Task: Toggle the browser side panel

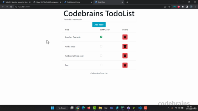Action: click(x=187, y=7)
